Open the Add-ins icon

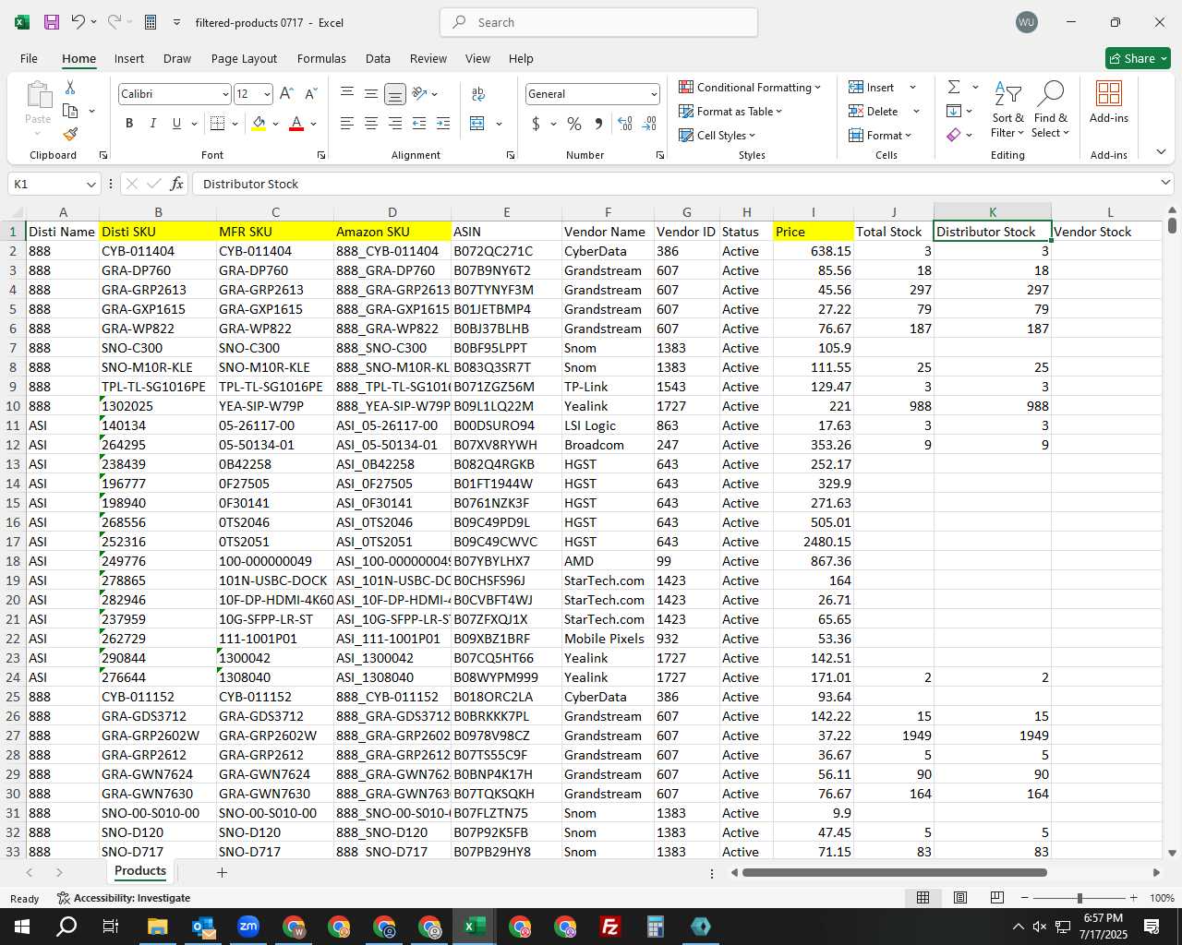coord(1109,101)
